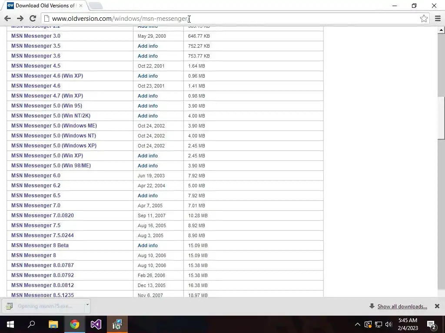Viewport: 445px width, 333px height.
Task: Open File Explorer from the taskbar
Action: 53,324
